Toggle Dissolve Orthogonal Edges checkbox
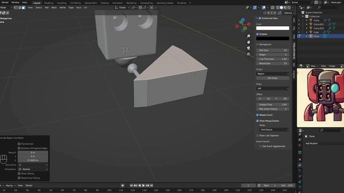This screenshot has width=344, height=193. [19, 149]
